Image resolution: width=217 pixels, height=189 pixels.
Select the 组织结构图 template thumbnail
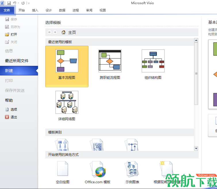pos(153,61)
